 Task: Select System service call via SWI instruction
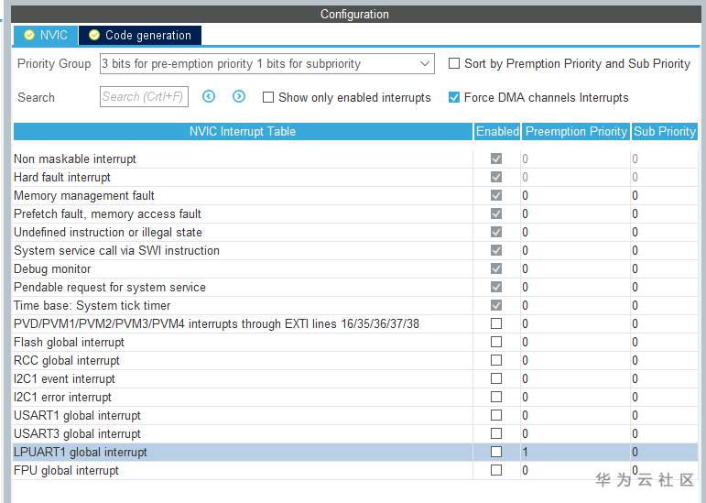point(355,250)
